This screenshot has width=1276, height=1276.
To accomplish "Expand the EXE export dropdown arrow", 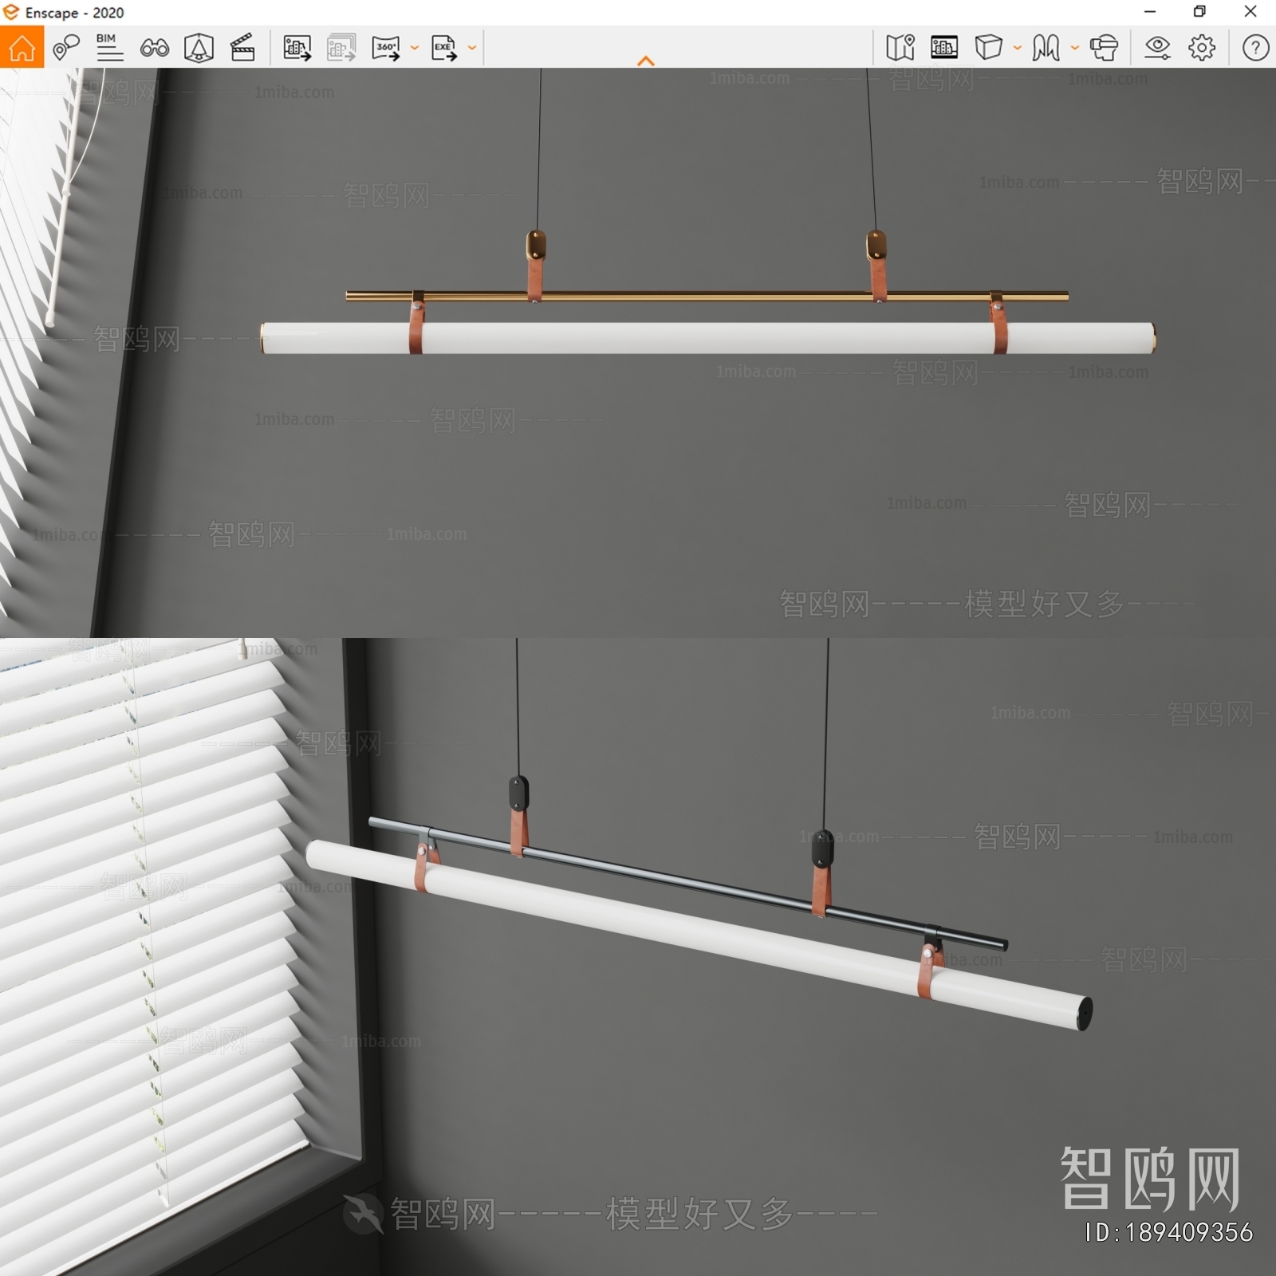I will (x=471, y=48).
